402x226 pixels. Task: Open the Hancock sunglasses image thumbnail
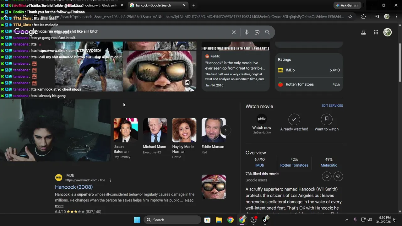(160, 71)
